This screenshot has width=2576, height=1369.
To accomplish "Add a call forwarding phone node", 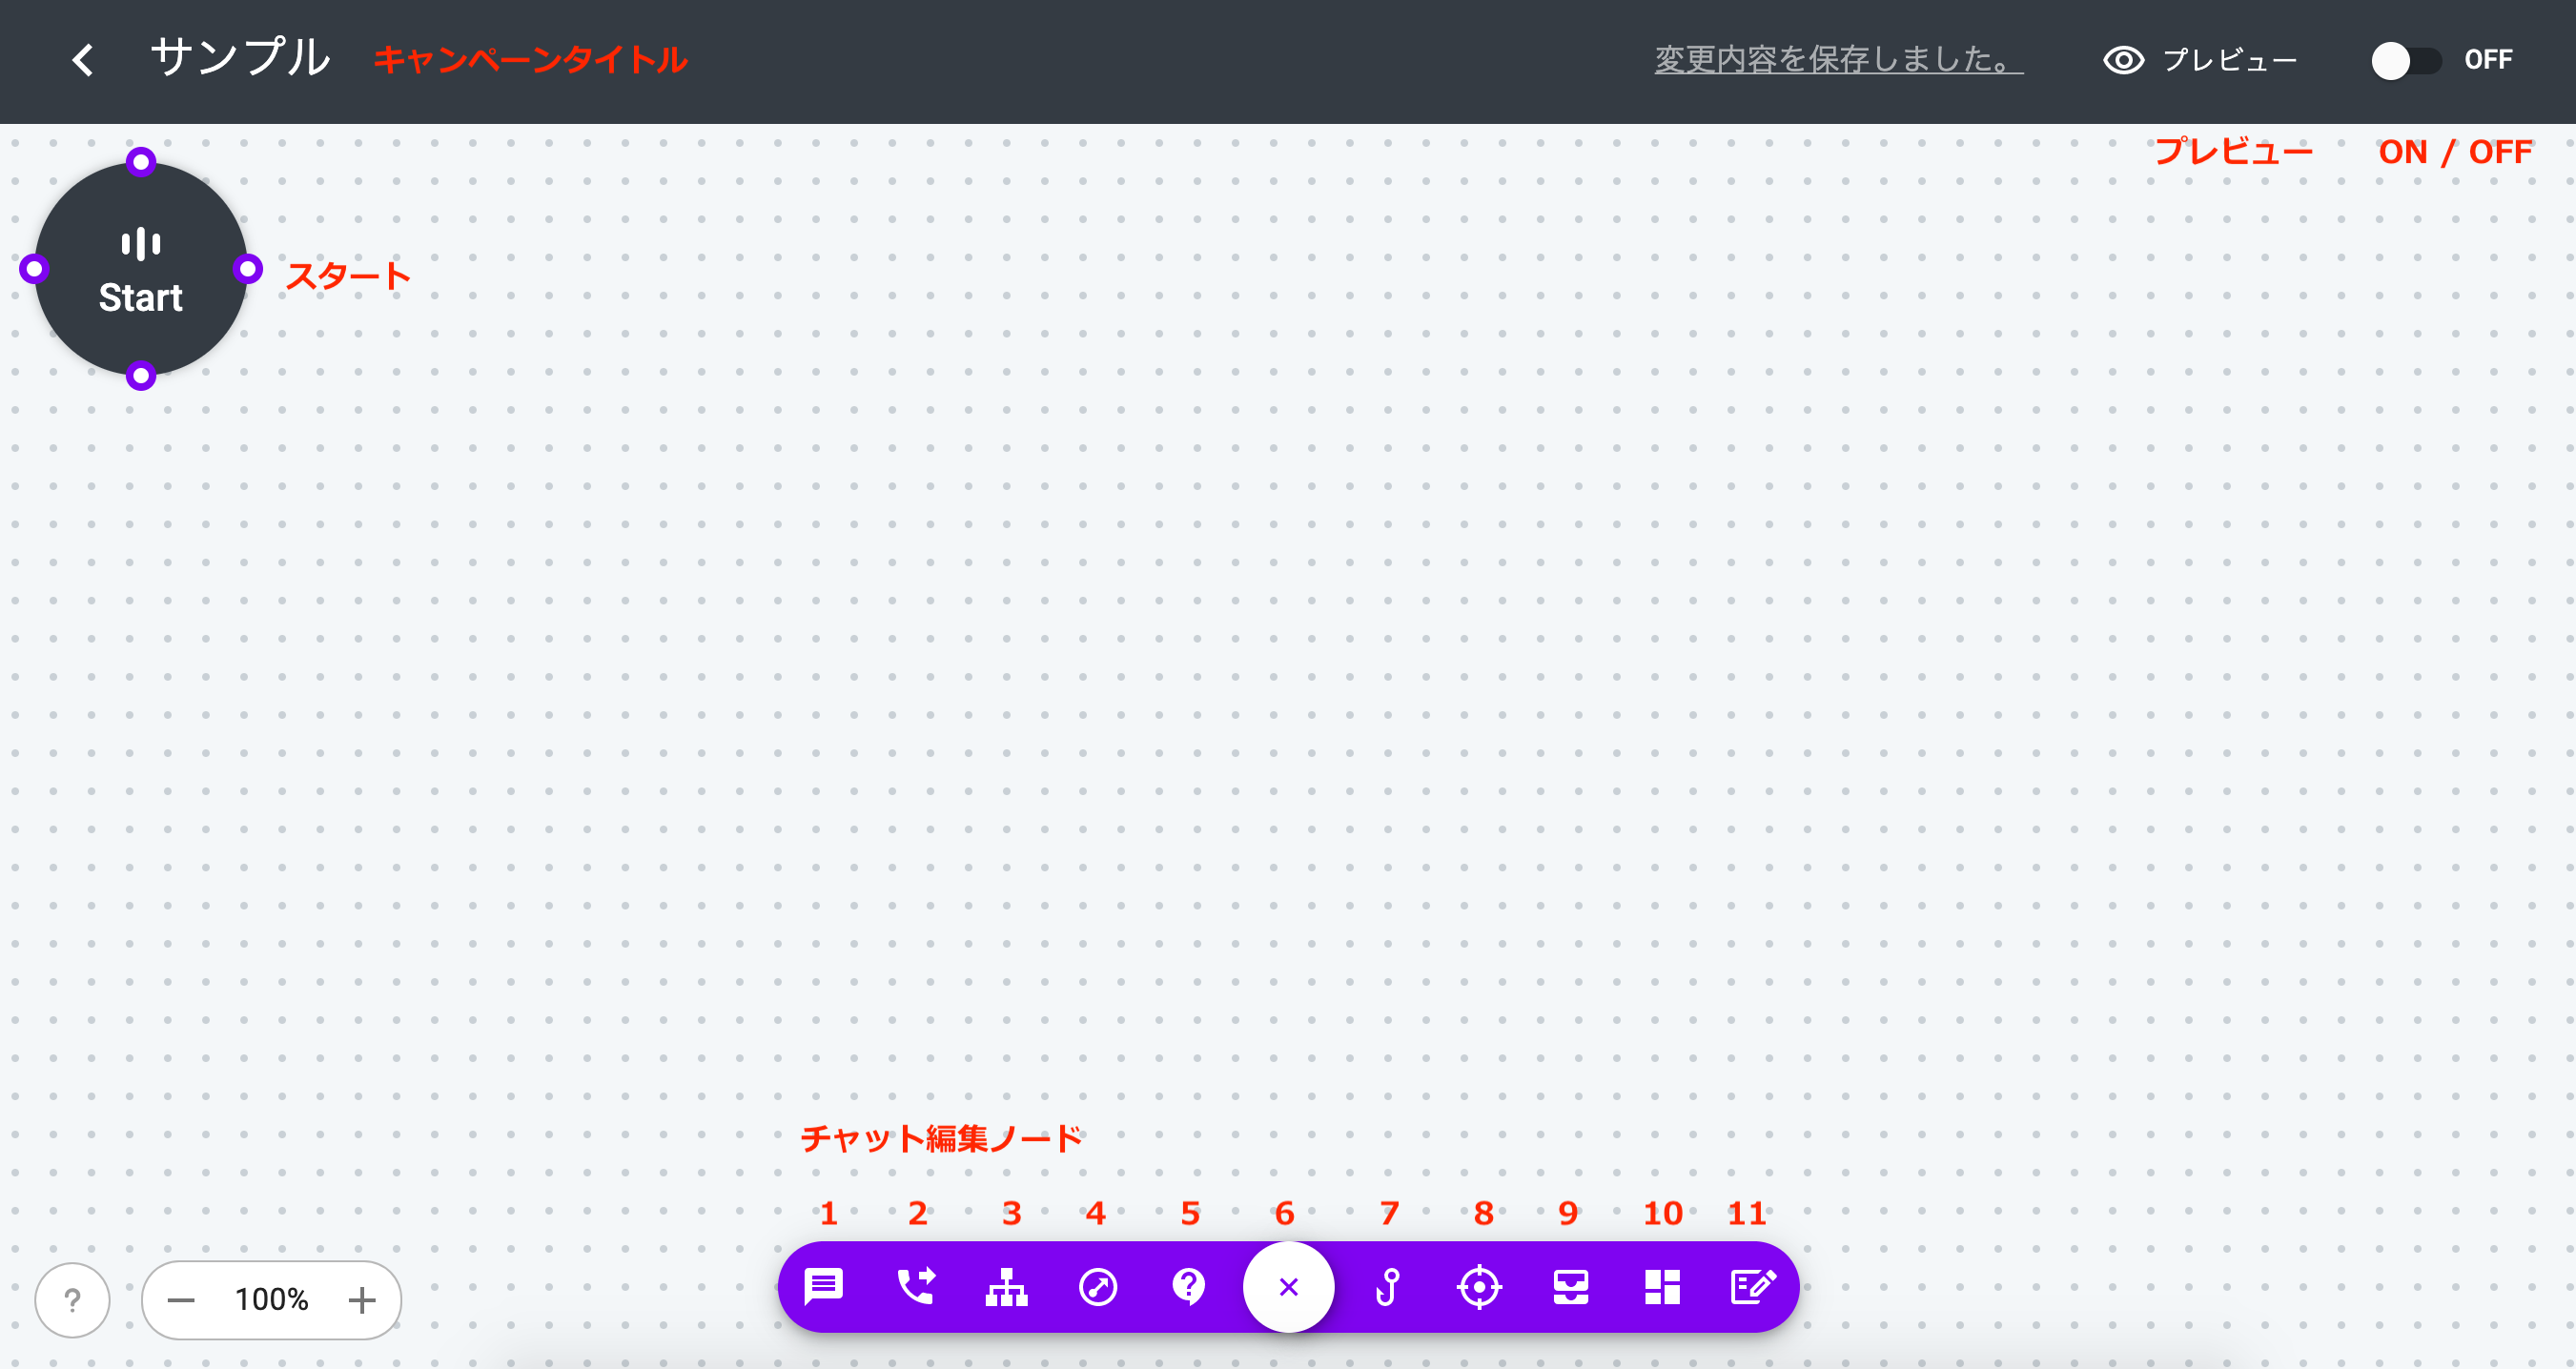I will [x=915, y=1287].
